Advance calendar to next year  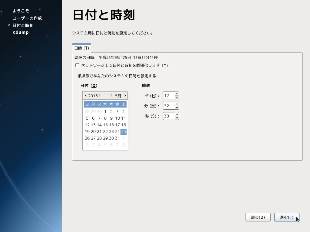coord(100,95)
